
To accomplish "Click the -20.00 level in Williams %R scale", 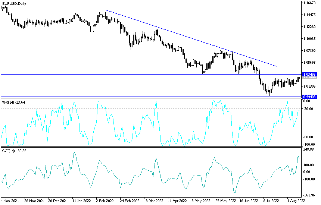I will click(308, 109).
